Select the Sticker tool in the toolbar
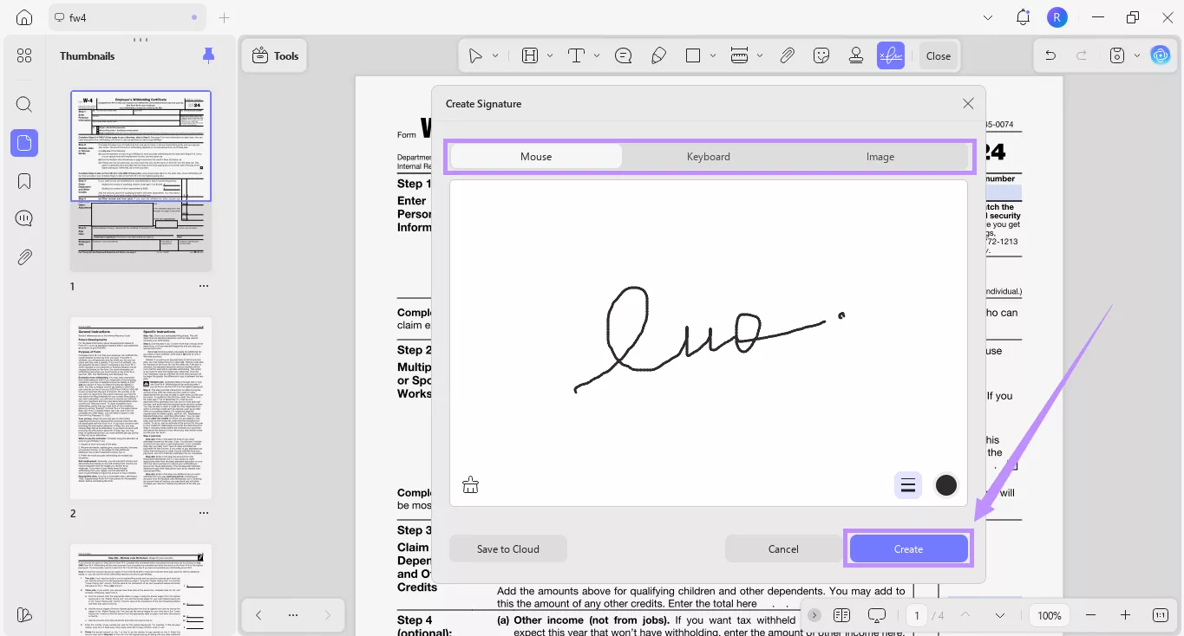 tap(821, 55)
